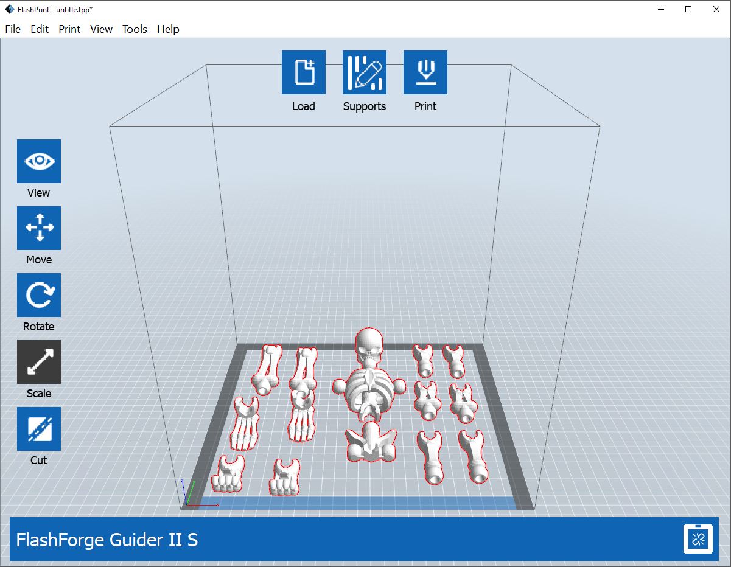Viewport: 731px width, 567px height.
Task: Open the Tools menu
Action: pos(135,29)
